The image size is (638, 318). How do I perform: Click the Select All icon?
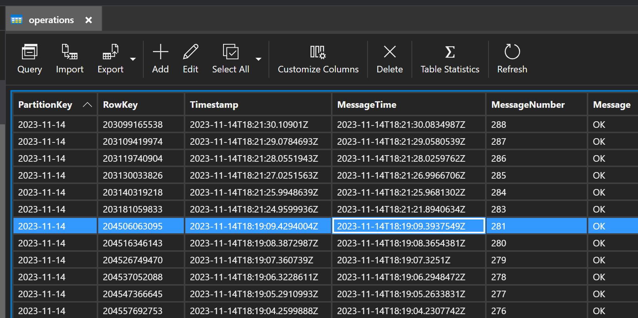[x=230, y=59]
